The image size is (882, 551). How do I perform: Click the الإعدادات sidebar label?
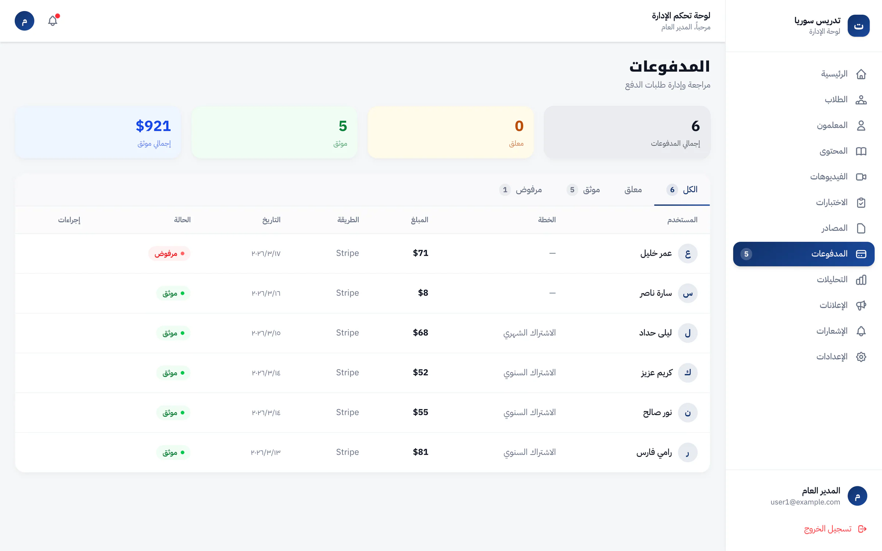pos(832,357)
